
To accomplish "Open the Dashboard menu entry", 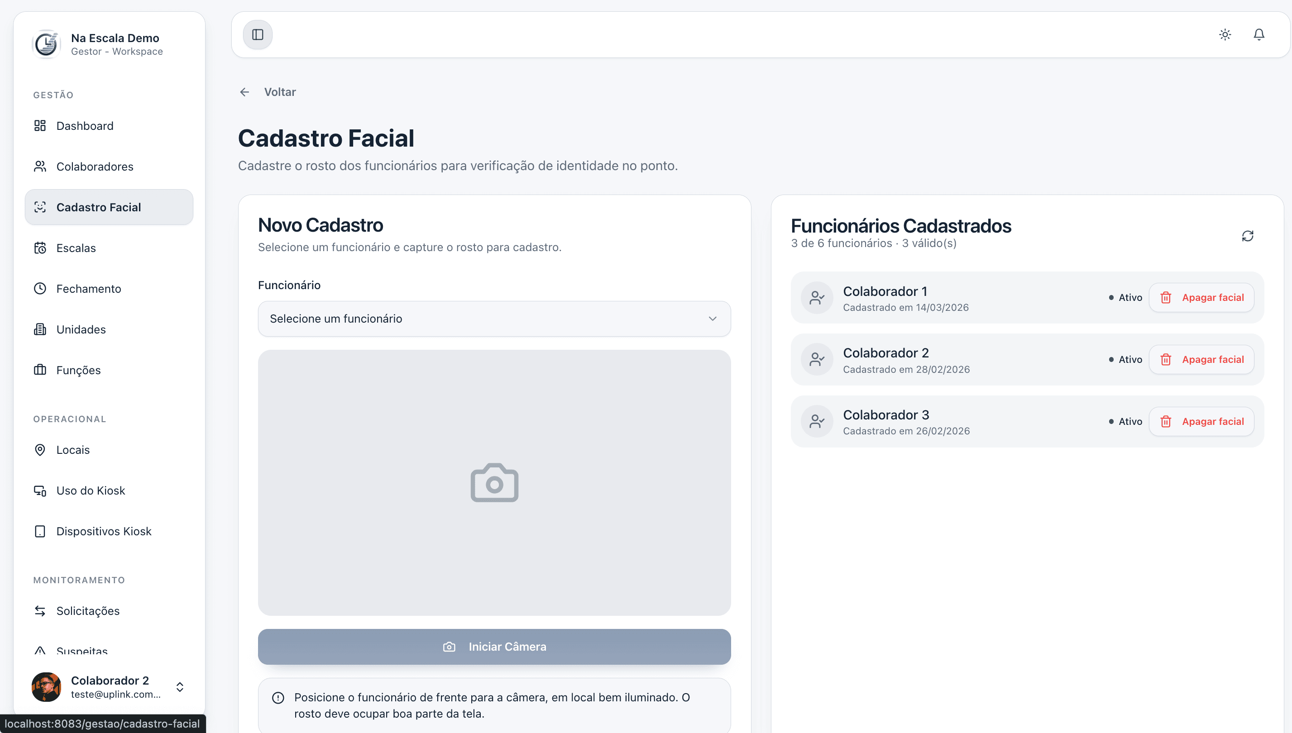I will pos(85,125).
